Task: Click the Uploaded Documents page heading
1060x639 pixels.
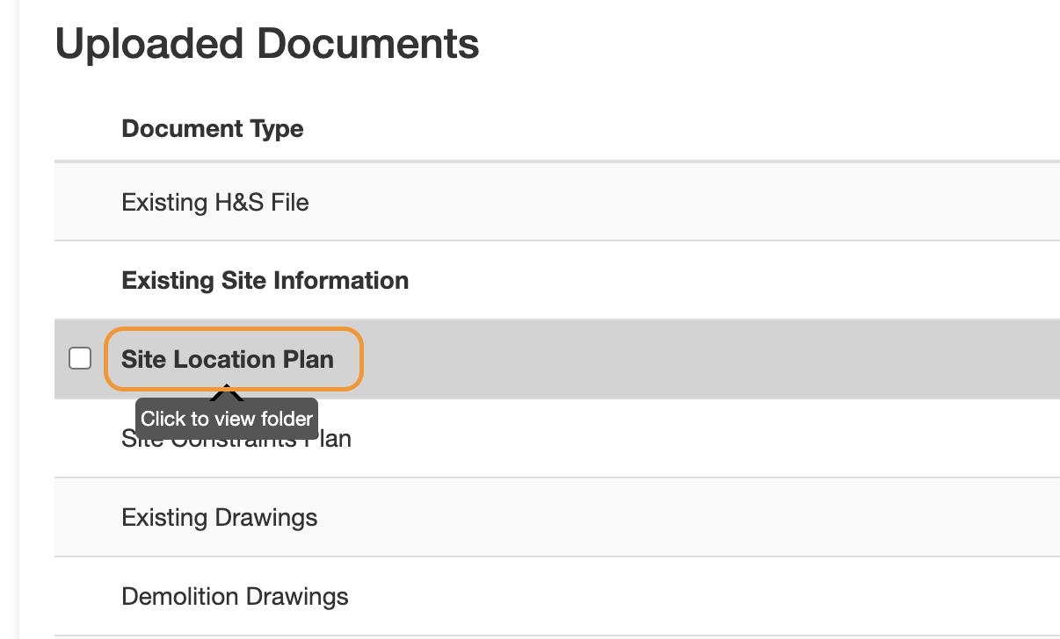Action: coord(267,44)
